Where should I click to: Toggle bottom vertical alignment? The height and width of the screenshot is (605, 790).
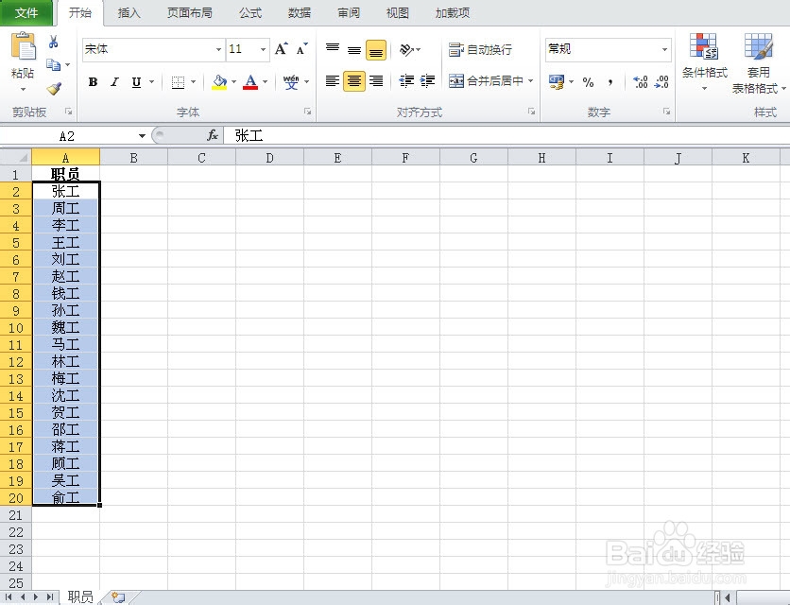pos(376,49)
